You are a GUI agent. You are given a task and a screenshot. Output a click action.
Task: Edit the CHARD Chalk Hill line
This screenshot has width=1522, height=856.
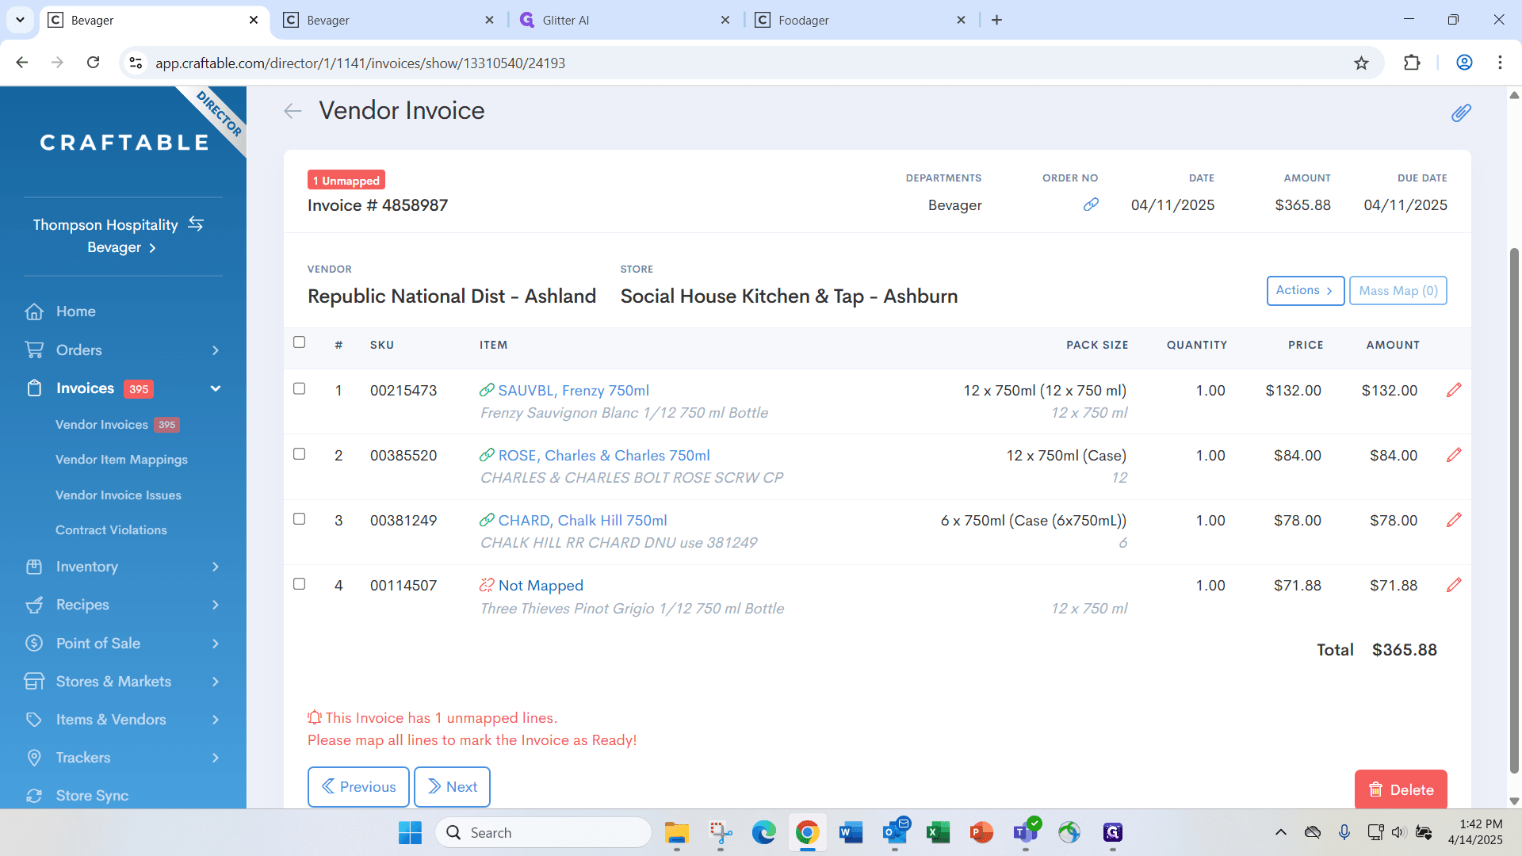click(1454, 520)
